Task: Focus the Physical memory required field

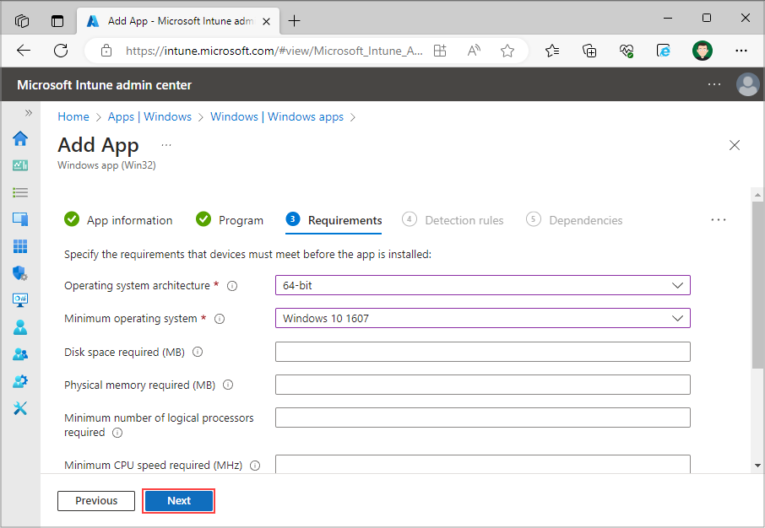Action: pyautogui.click(x=482, y=384)
